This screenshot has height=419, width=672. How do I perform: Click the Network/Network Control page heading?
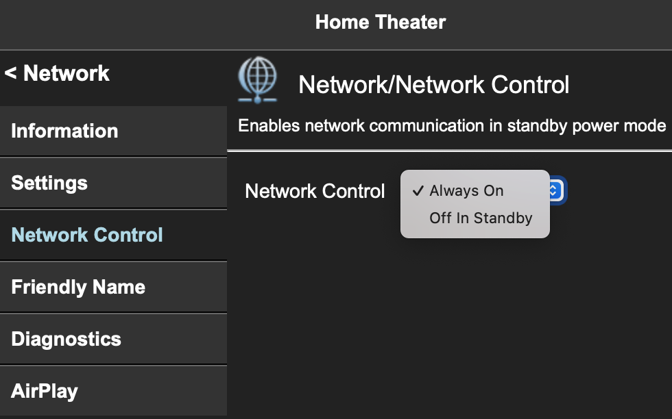(433, 84)
